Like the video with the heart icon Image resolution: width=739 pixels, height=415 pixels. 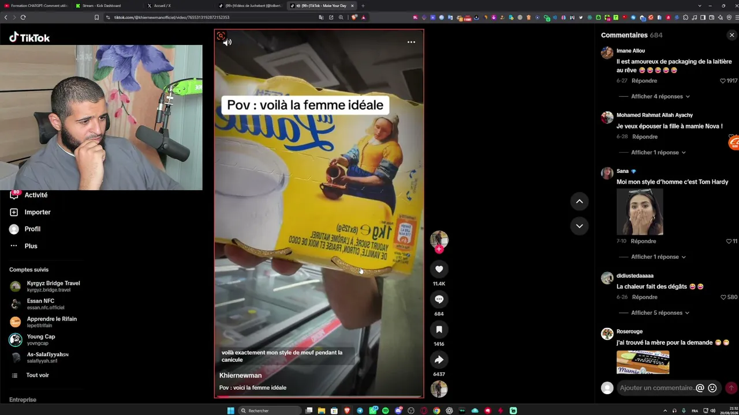(x=439, y=269)
